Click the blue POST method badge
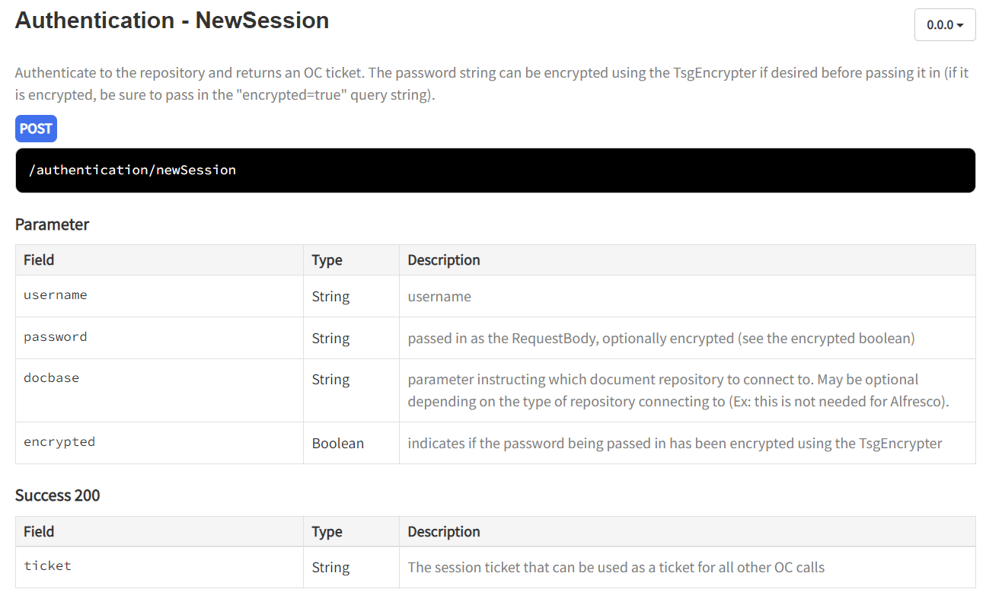 [x=36, y=129]
